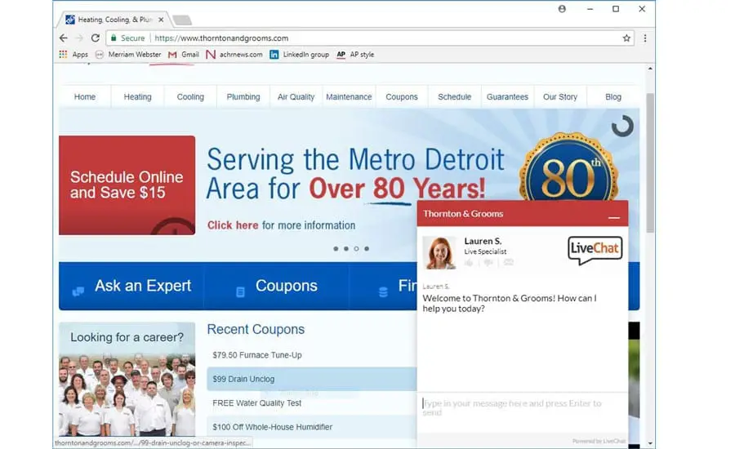Open a new browser tab

(182, 20)
